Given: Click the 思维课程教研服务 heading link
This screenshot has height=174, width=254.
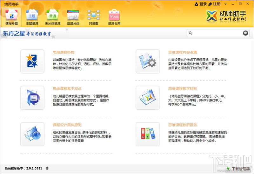Looking at the screenshot, I should (183, 125).
